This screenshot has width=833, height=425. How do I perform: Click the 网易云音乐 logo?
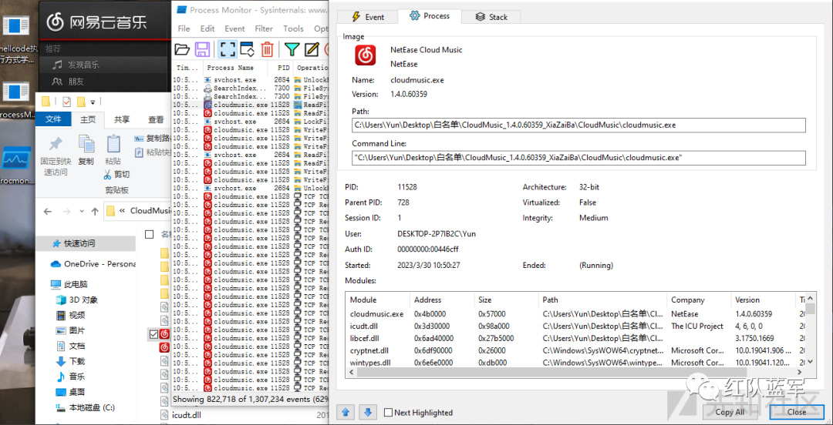click(97, 22)
